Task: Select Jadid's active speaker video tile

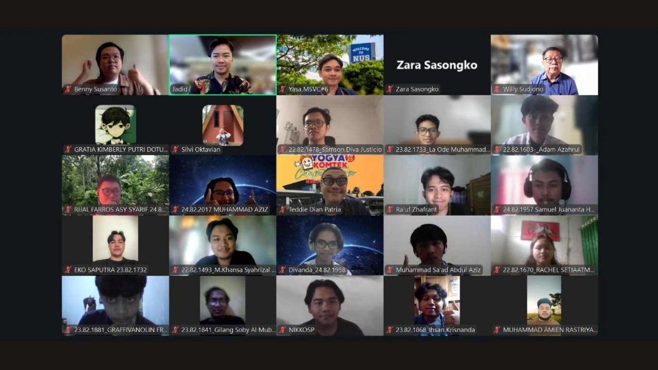Action: point(223,65)
